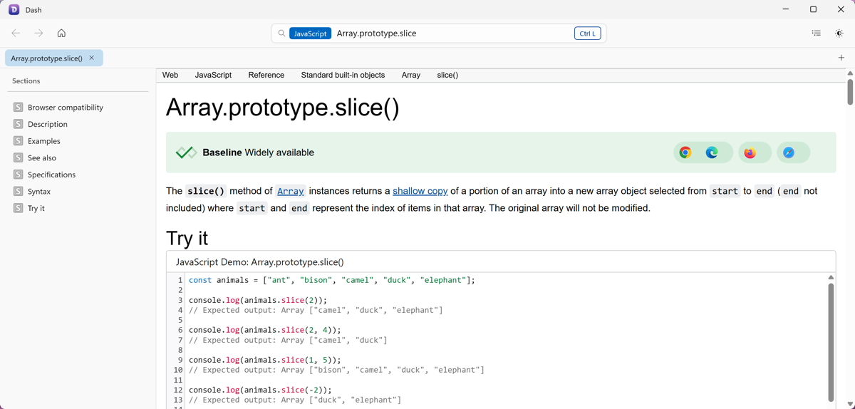Click S icon beside Examples
Viewport: 855px width, 409px height.
coord(19,140)
